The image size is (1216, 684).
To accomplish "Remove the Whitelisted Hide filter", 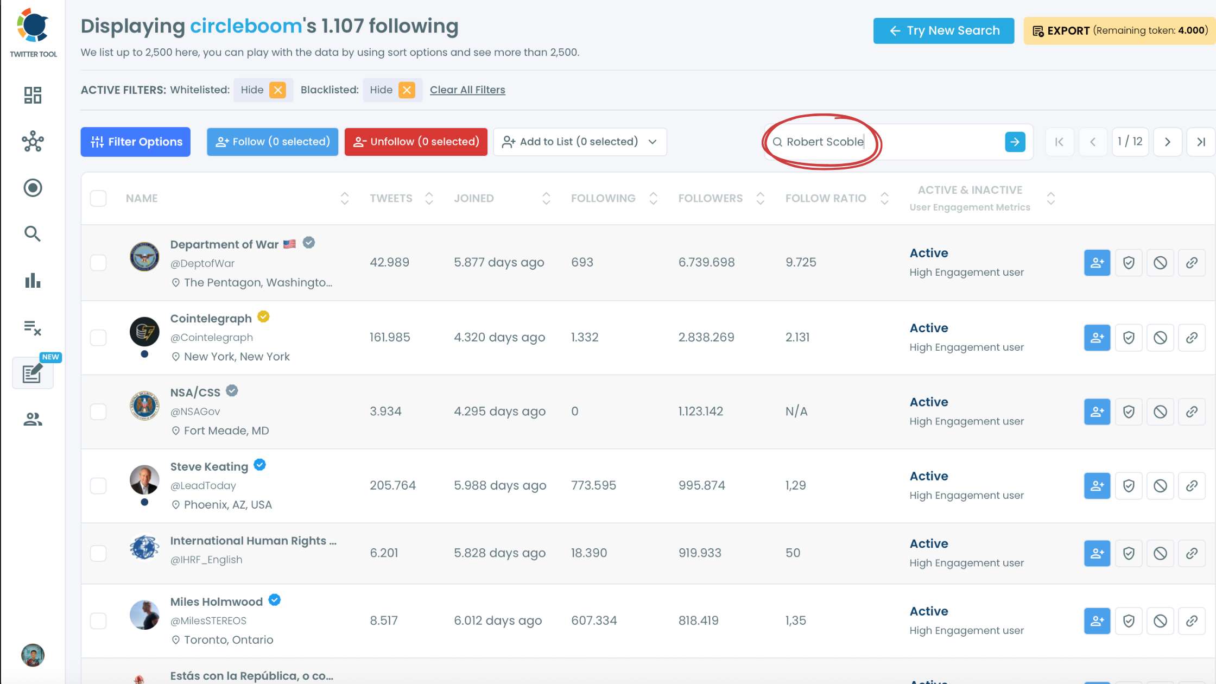I will click(x=278, y=90).
